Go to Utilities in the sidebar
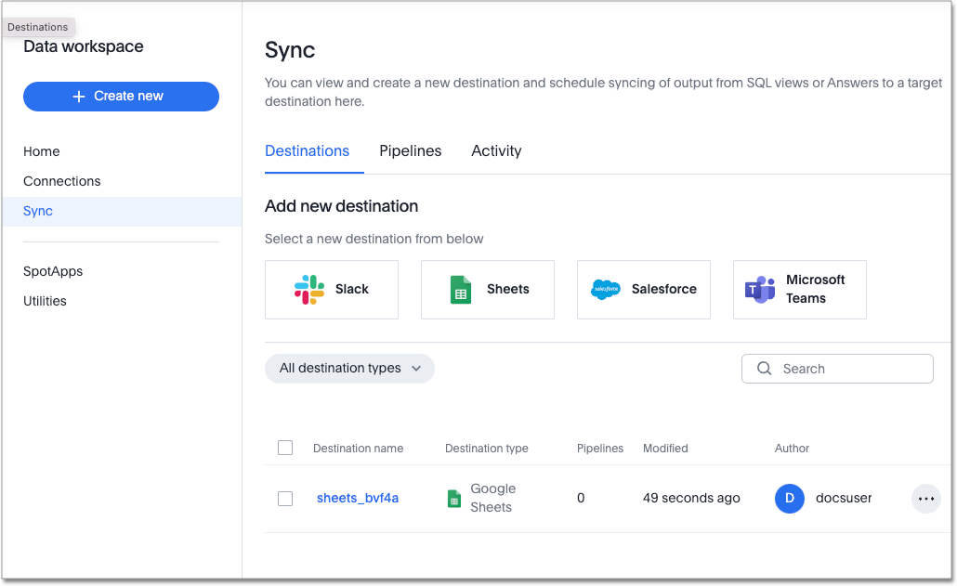 (x=44, y=300)
